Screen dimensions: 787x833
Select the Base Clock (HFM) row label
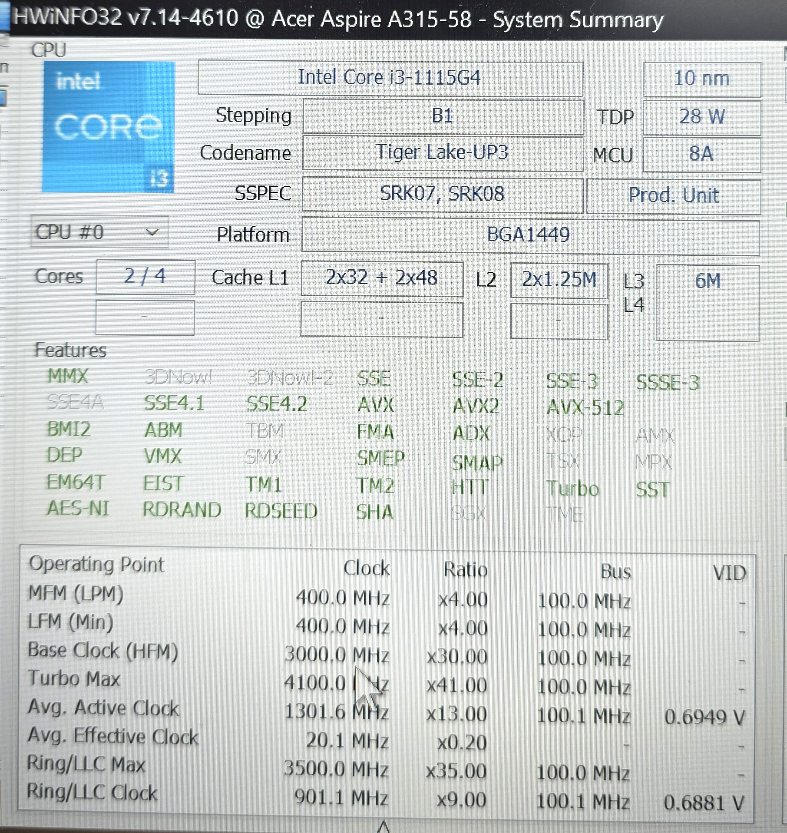point(103,651)
